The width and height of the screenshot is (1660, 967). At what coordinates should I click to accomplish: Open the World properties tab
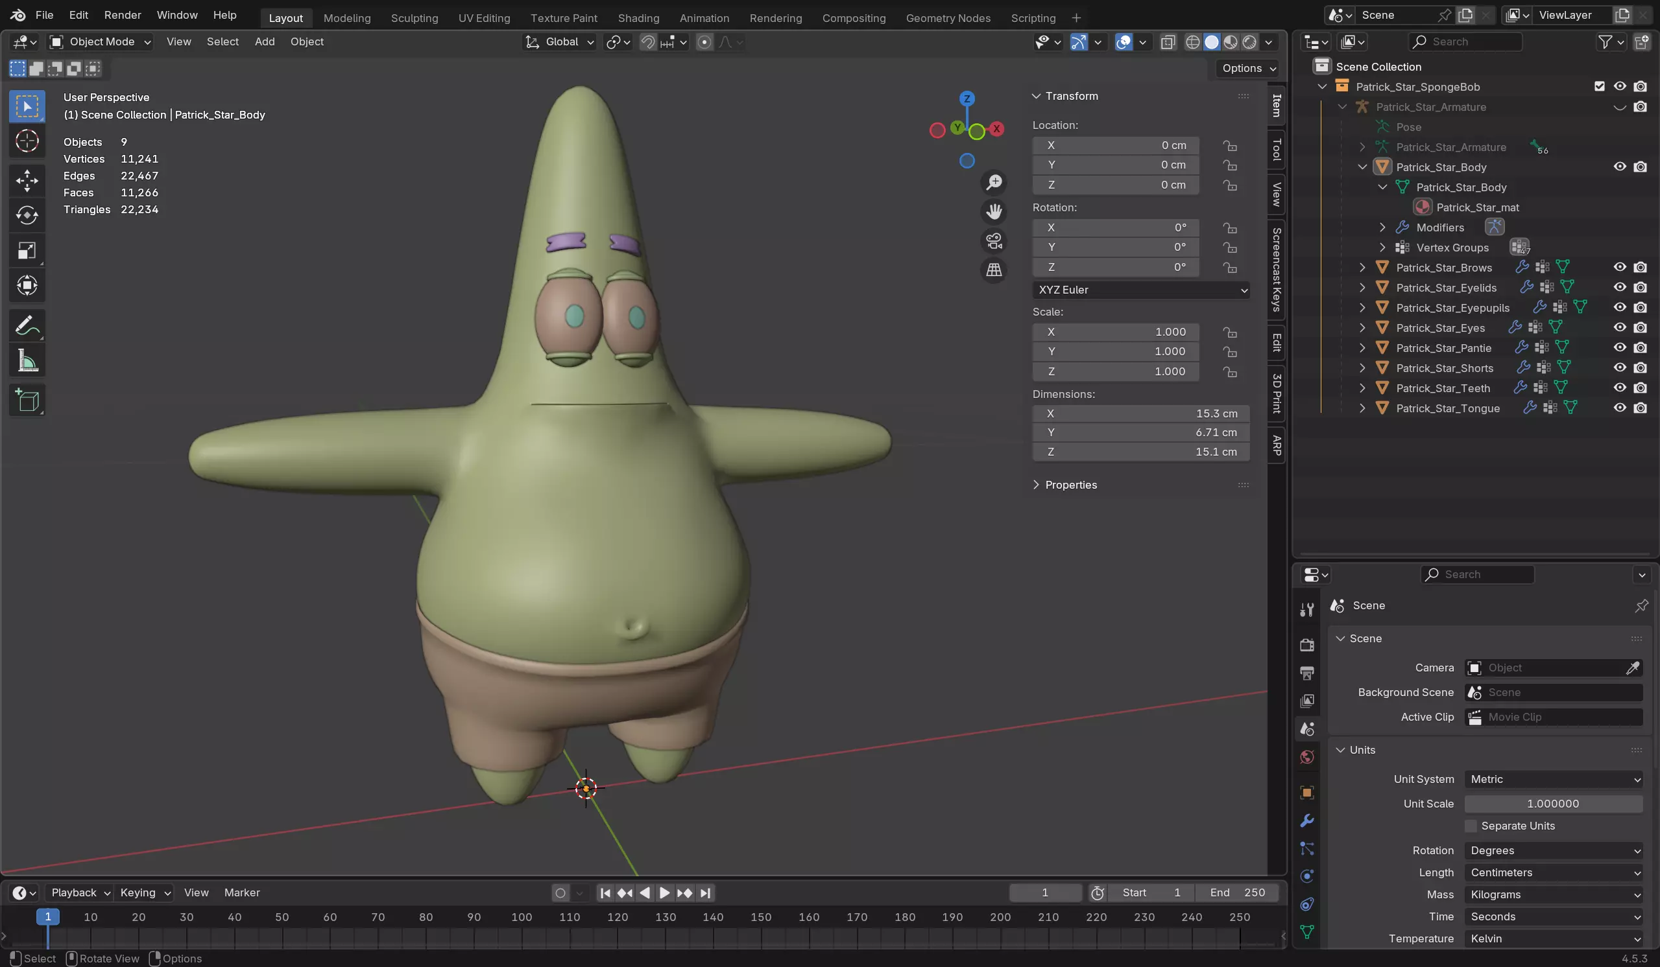coord(1308,757)
